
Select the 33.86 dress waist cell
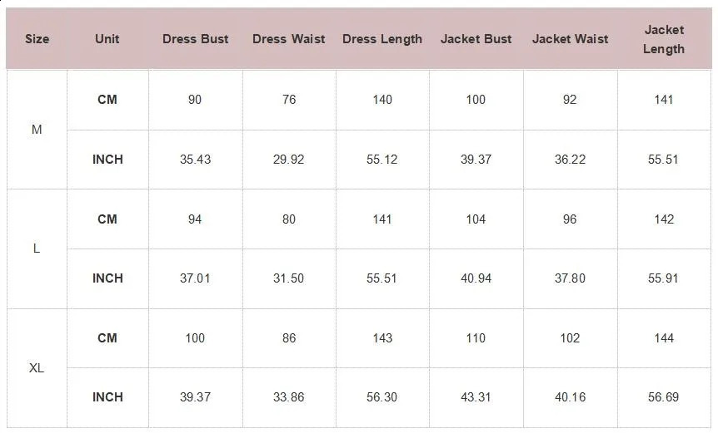click(x=289, y=397)
